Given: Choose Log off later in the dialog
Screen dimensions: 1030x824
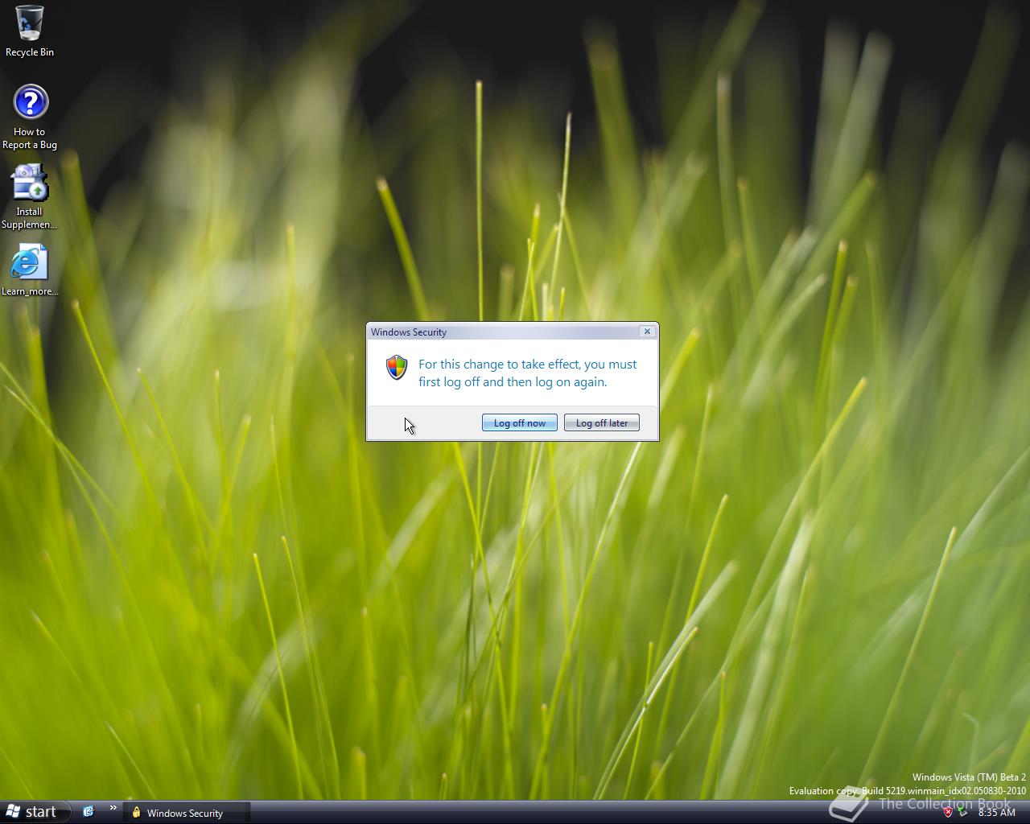Looking at the screenshot, I should pos(602,423).
